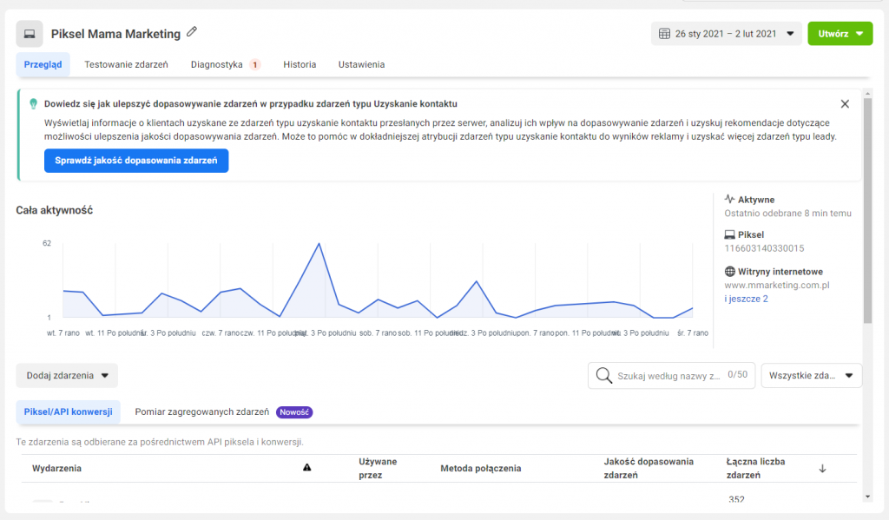Open the Wszystkie zda... filter dropdown
889x520 pixels.
point(811,375)
